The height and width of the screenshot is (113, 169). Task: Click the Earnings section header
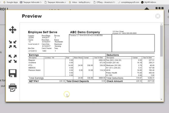(x=34, y=55)
